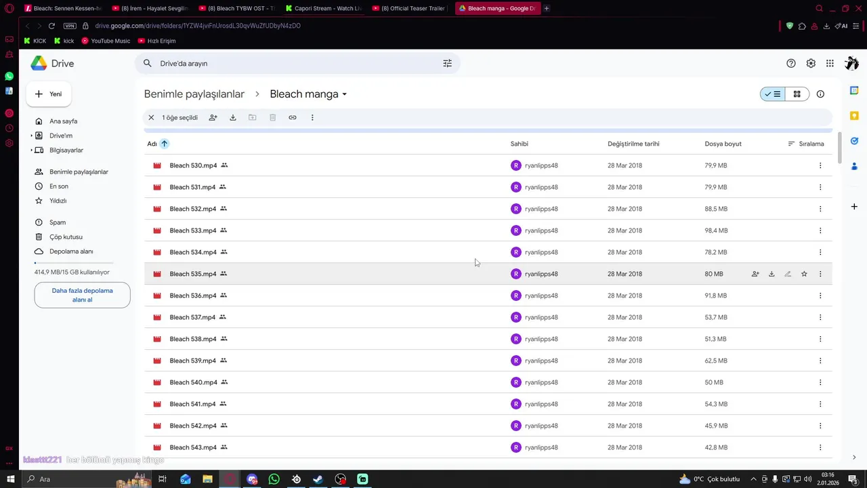Open Drive help icon
The width and height of the screenshot is (867, 488).
point(790,63)
